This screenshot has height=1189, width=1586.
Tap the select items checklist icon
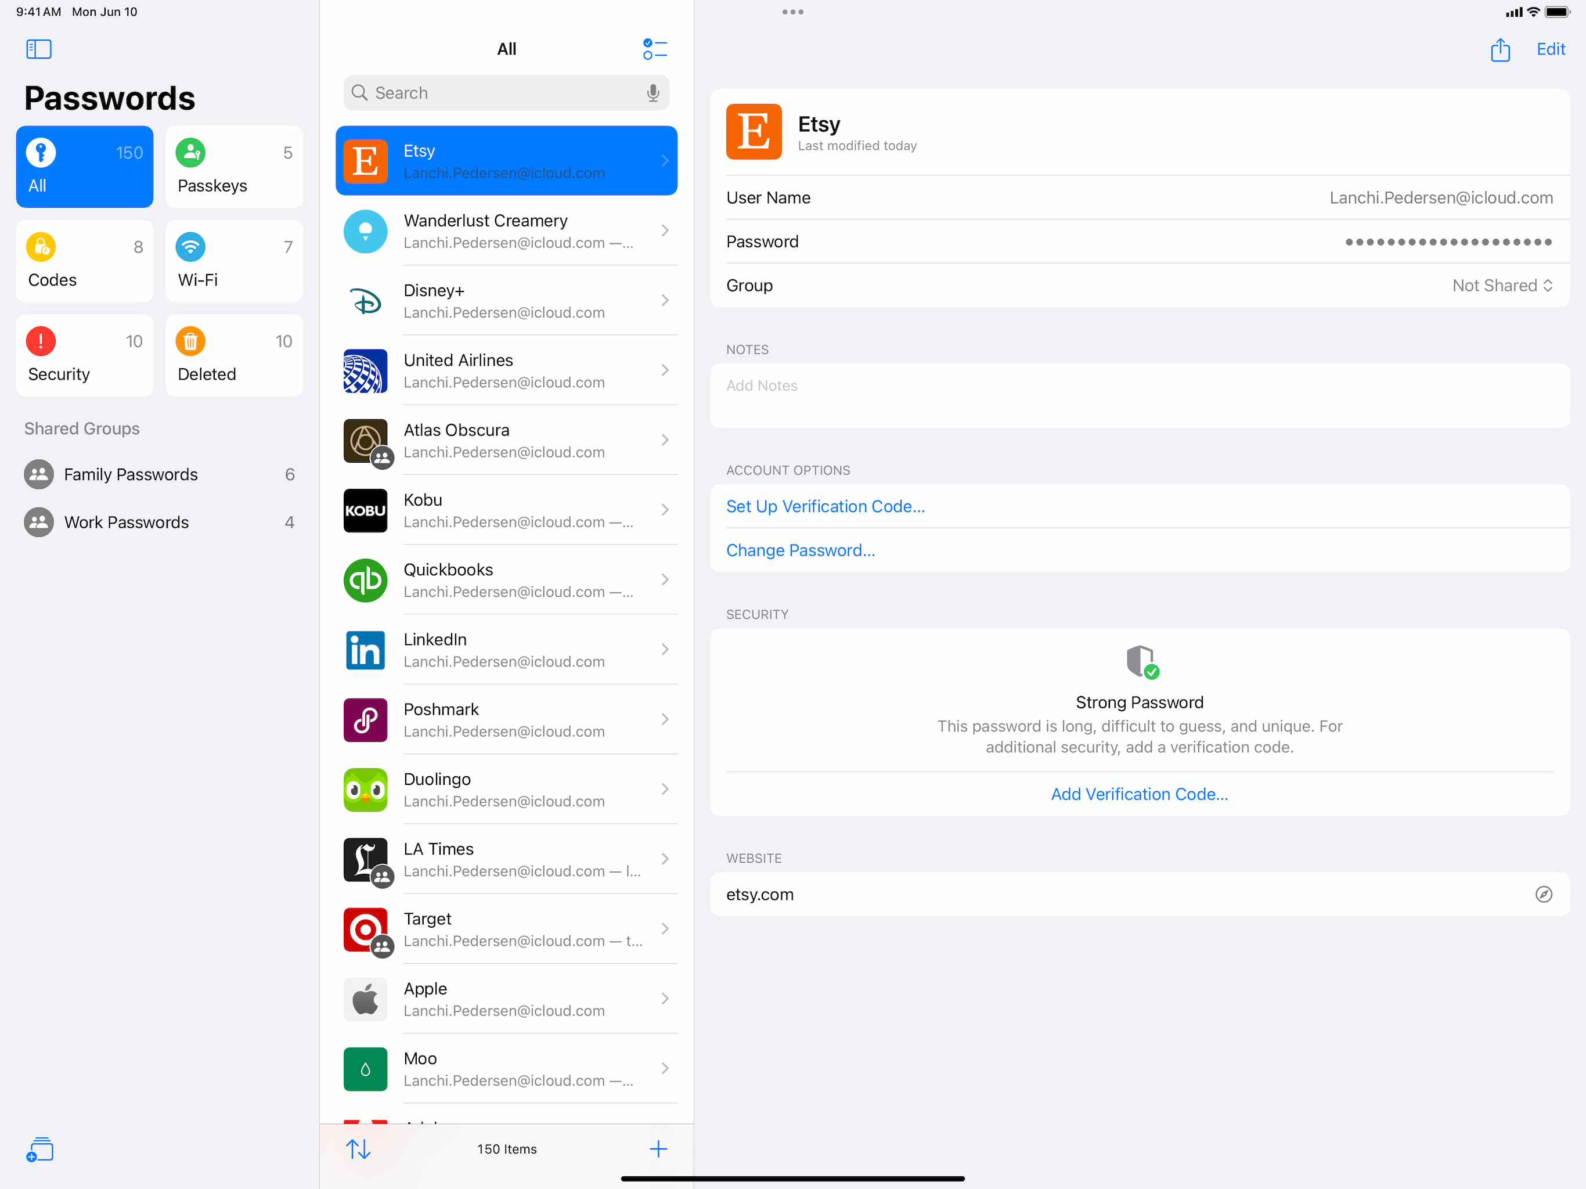coord(655,49)
